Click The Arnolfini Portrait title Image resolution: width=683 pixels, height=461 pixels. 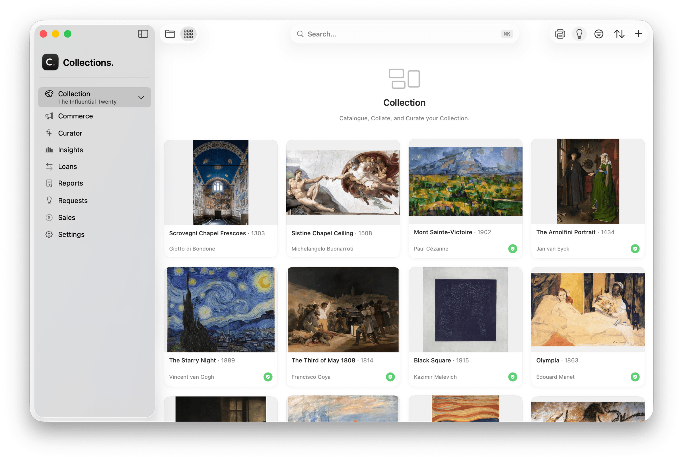point(566,232)
